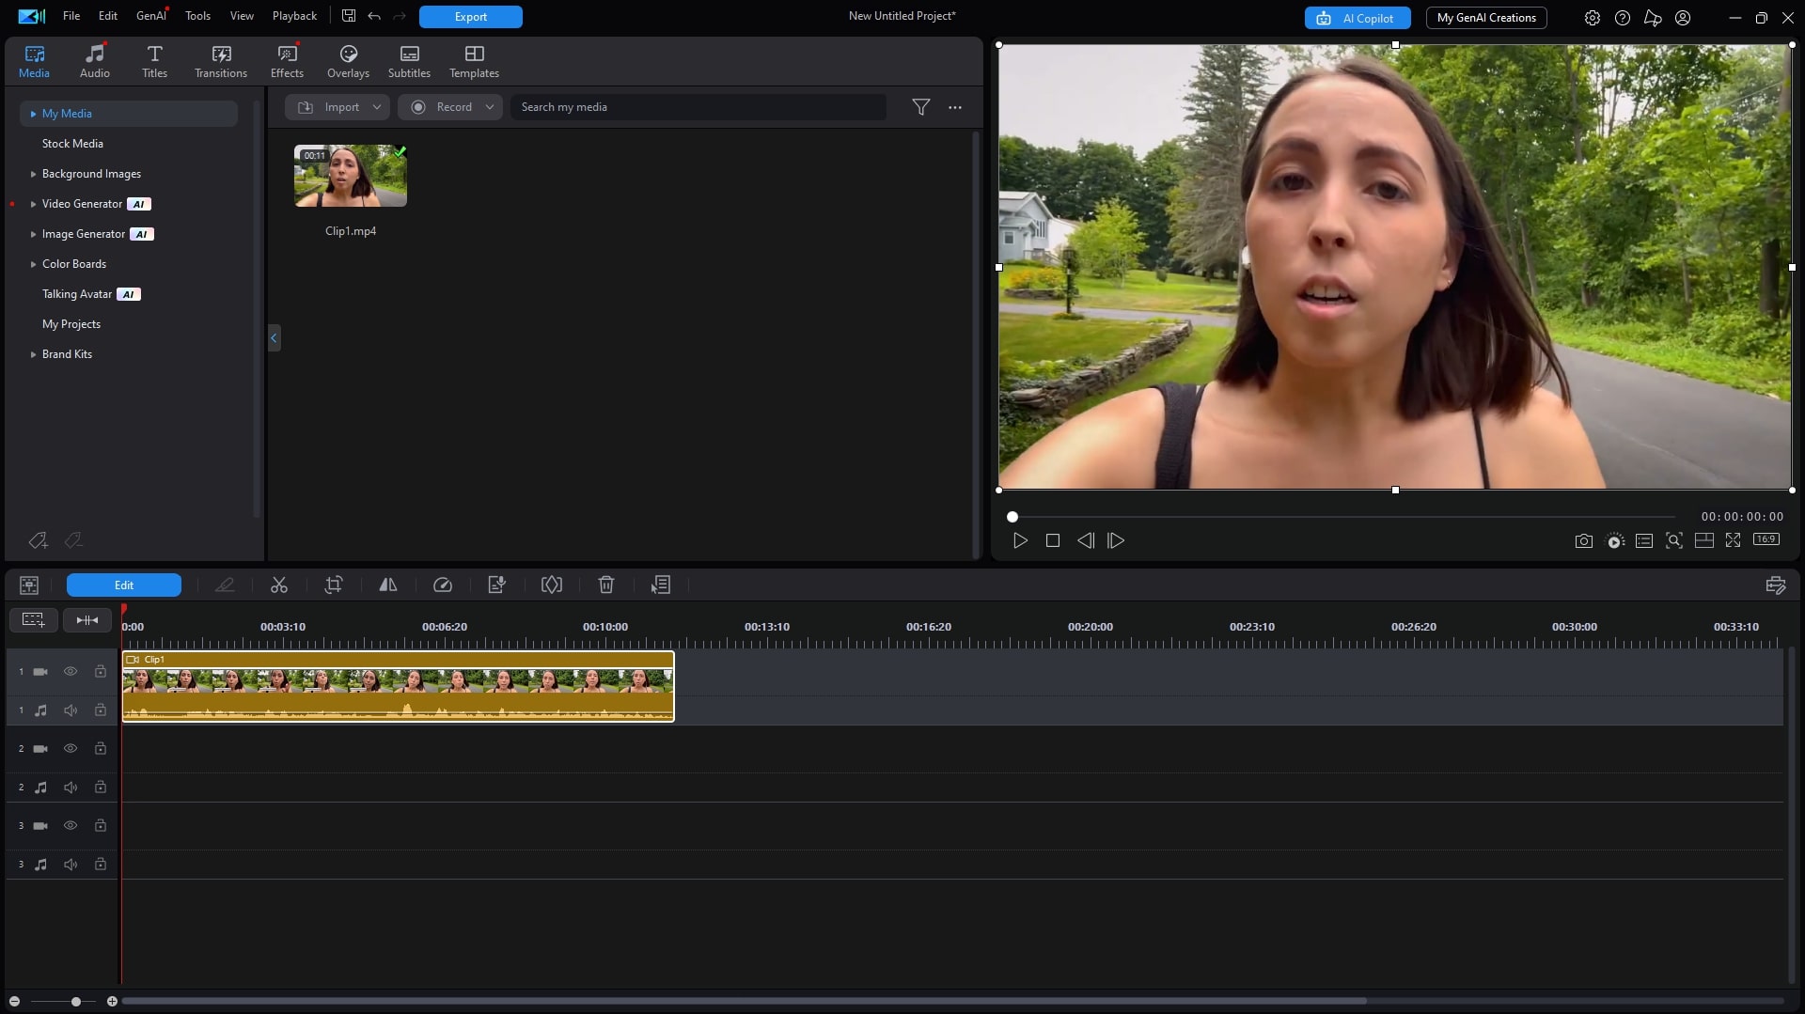The height and width of the screenshot is (1014, 1805).
Task: Select the Clip1.mp4 media thumbnail
Action: coord(349,176)
